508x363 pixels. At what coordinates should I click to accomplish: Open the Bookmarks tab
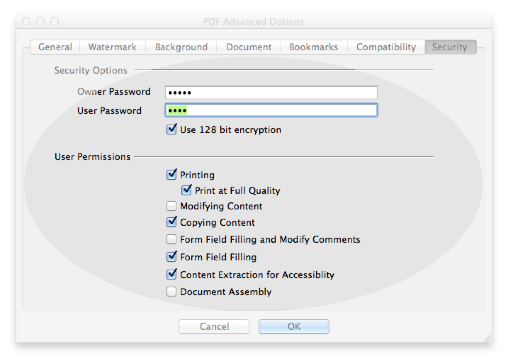(314, 47)
